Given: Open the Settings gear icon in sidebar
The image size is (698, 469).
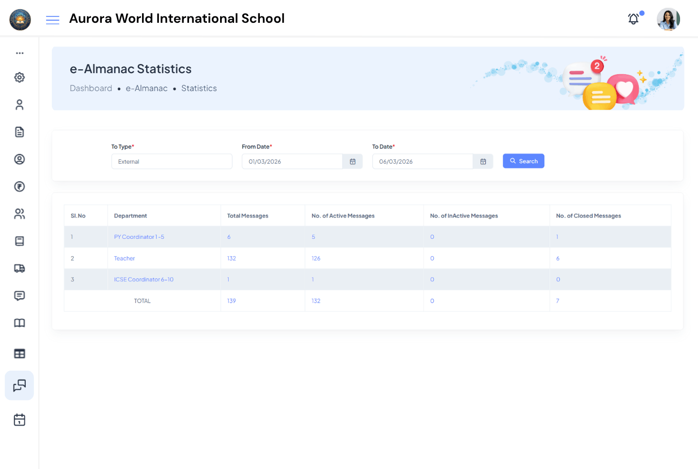Looking at the screenshot, I should click(x=19, y=77).
